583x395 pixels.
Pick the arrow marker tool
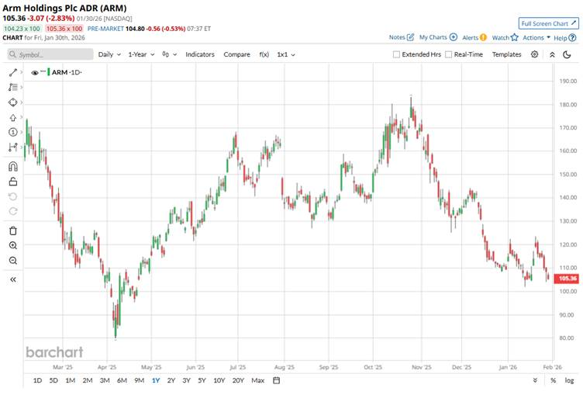point(13,118)
